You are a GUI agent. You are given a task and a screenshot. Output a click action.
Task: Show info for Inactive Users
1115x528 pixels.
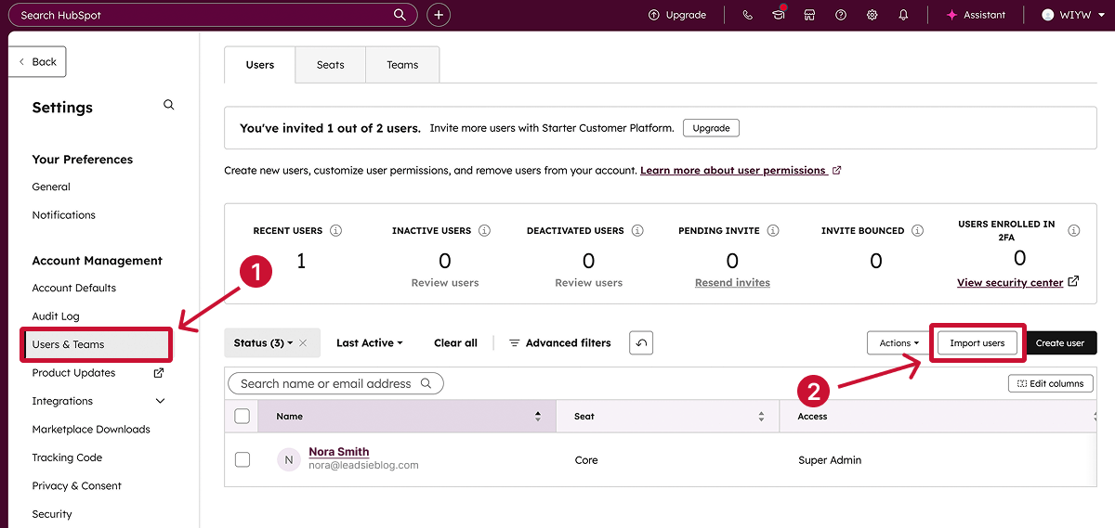[x=485, y=230]
